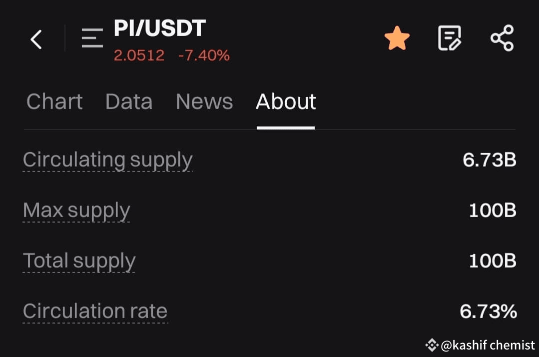Select the About tab

(x=286, y=102)
